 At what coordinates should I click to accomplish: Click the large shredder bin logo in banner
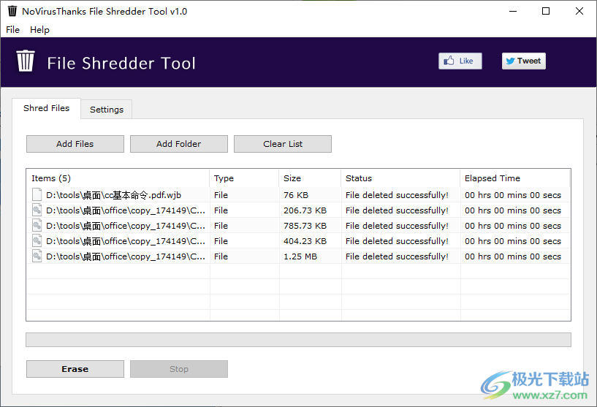point(26,61)
